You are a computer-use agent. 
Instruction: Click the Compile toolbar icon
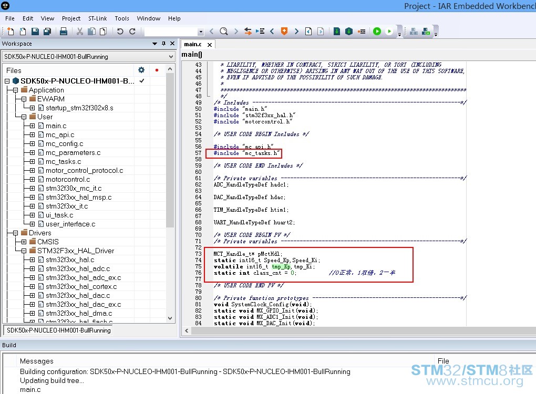337,32
